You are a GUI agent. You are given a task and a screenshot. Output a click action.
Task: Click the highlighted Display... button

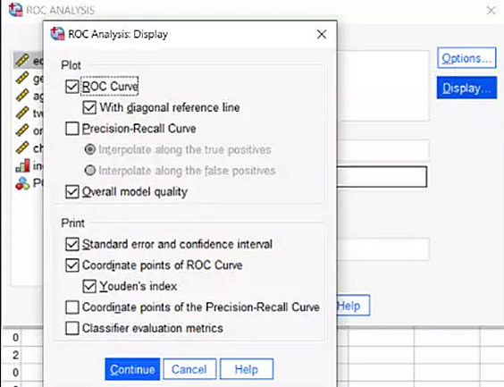coord(466,88)
